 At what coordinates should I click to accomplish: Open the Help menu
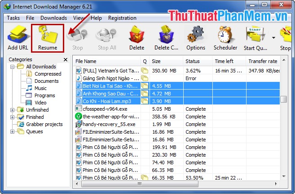pos(96,18)
